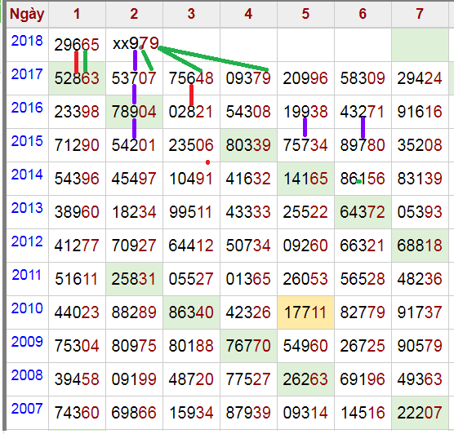Select the cell showing xx979
Screen dimensions: 454x434
134,45
